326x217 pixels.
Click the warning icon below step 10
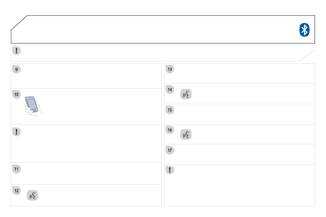pyautogui.click(x=17, y=132)
